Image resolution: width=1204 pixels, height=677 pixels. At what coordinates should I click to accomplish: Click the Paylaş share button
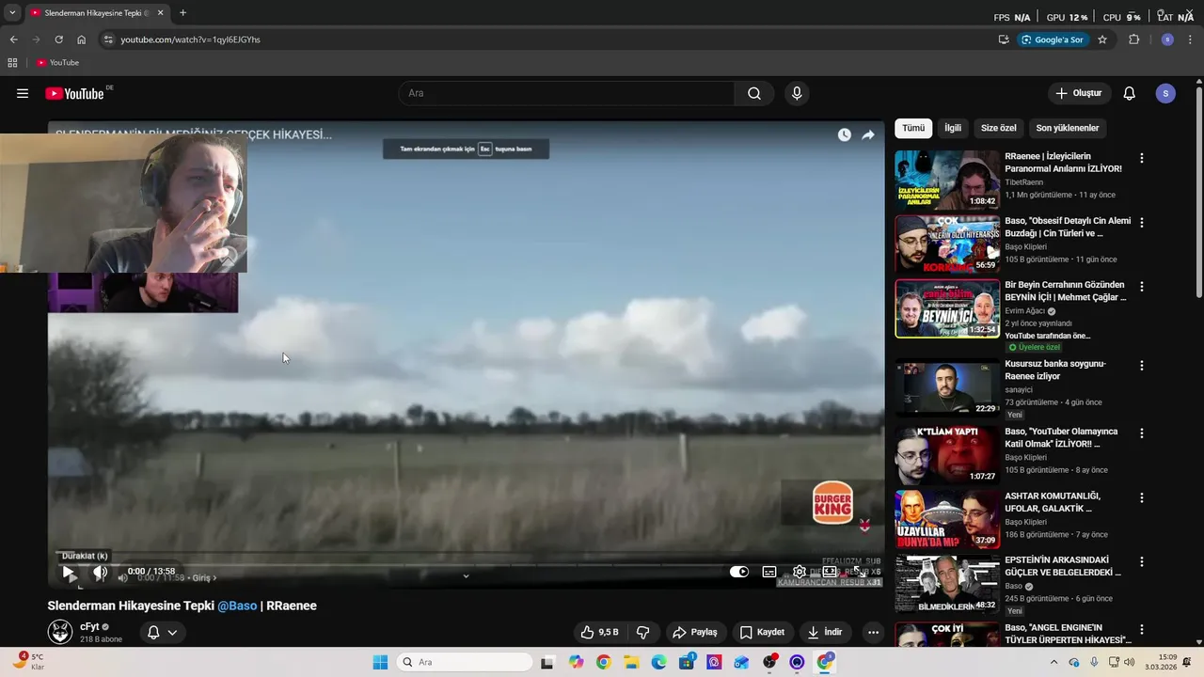694,632
